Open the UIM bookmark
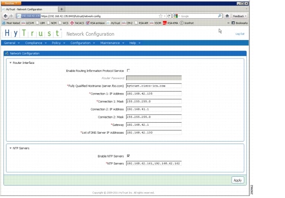Viewport: 285px width, 198px height. click(x=41, y=23)
